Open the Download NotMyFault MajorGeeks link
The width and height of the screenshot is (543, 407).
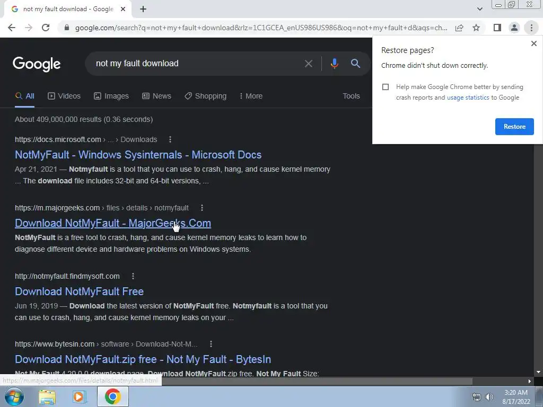pos(113,223)
